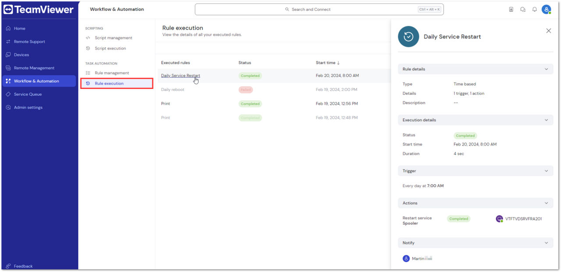Click the Remote Support arrows icon

click(8, 42)
